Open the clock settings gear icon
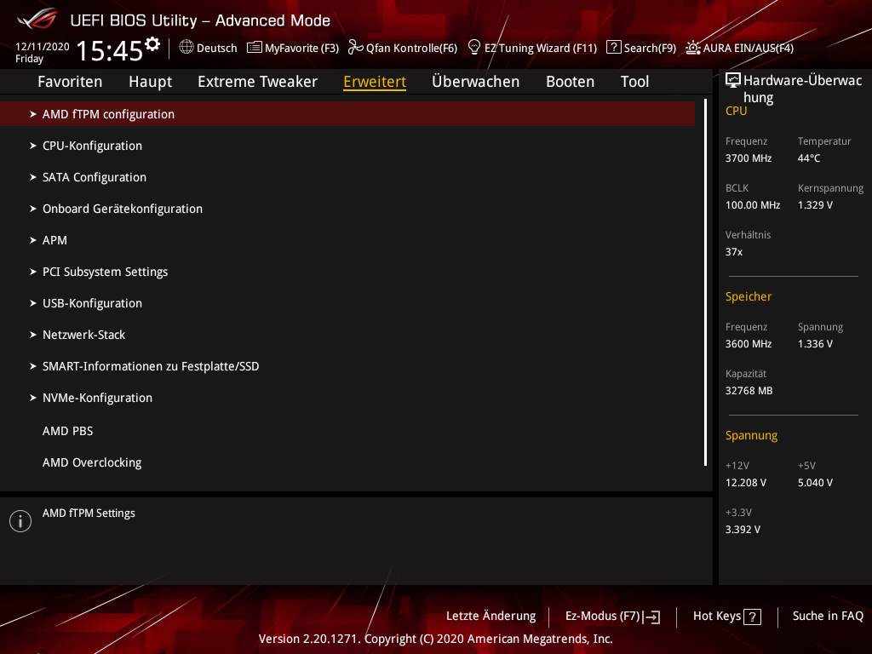The width and height of the screenshot is (872, 654). coord(152,44)
